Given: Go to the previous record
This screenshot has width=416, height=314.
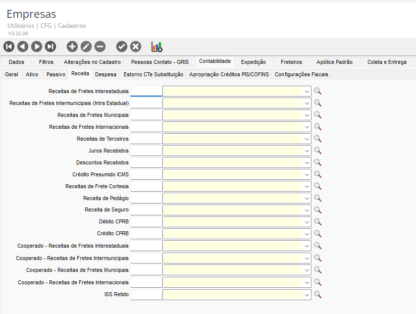Looking at the screenshot, I should [23, 47].
